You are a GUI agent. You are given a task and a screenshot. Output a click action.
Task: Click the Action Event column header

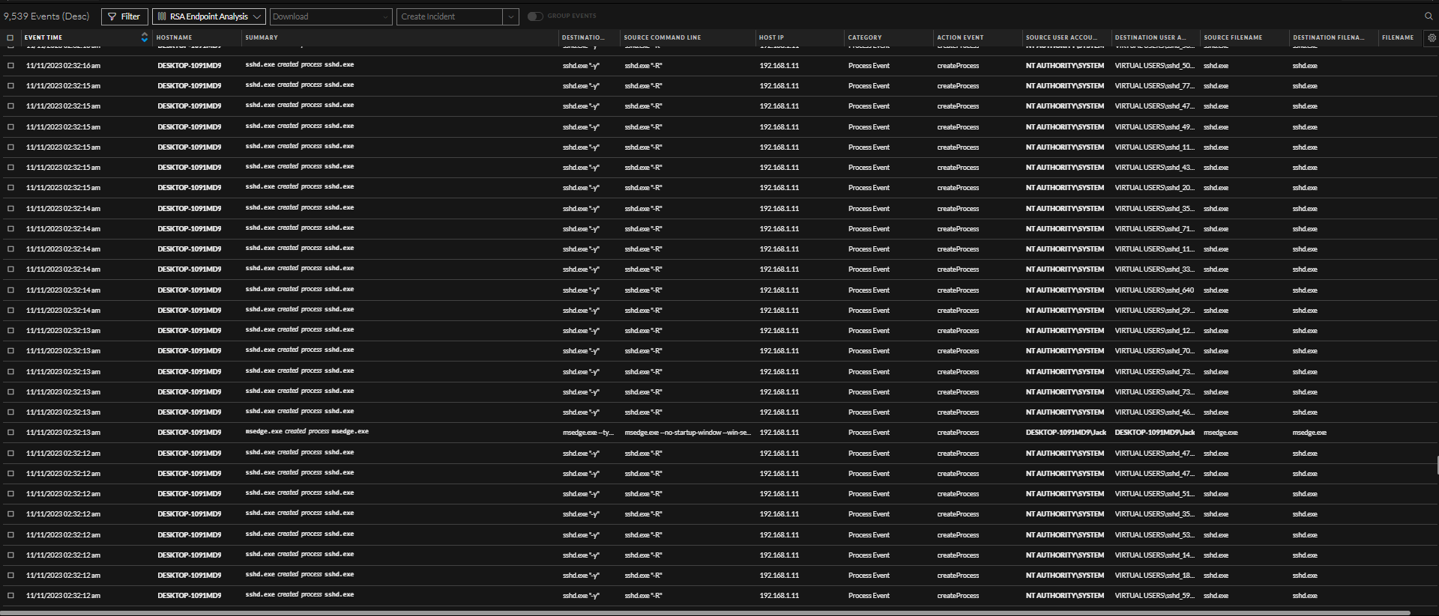point(960,37)
